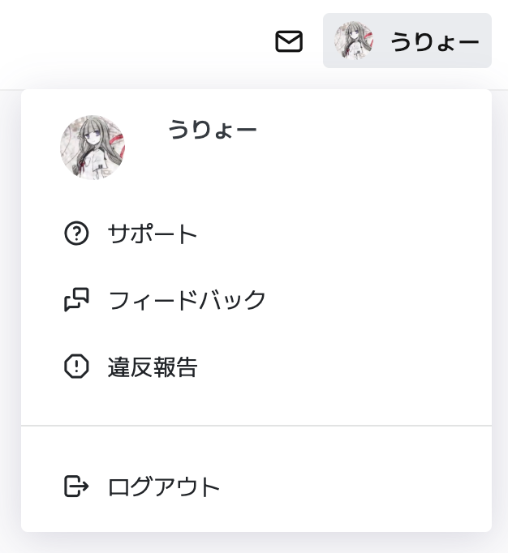Image resolution: width=508 pixels, height=553 pixels.
Task: Click the 違反報告 text label
Action: point(153,367)
